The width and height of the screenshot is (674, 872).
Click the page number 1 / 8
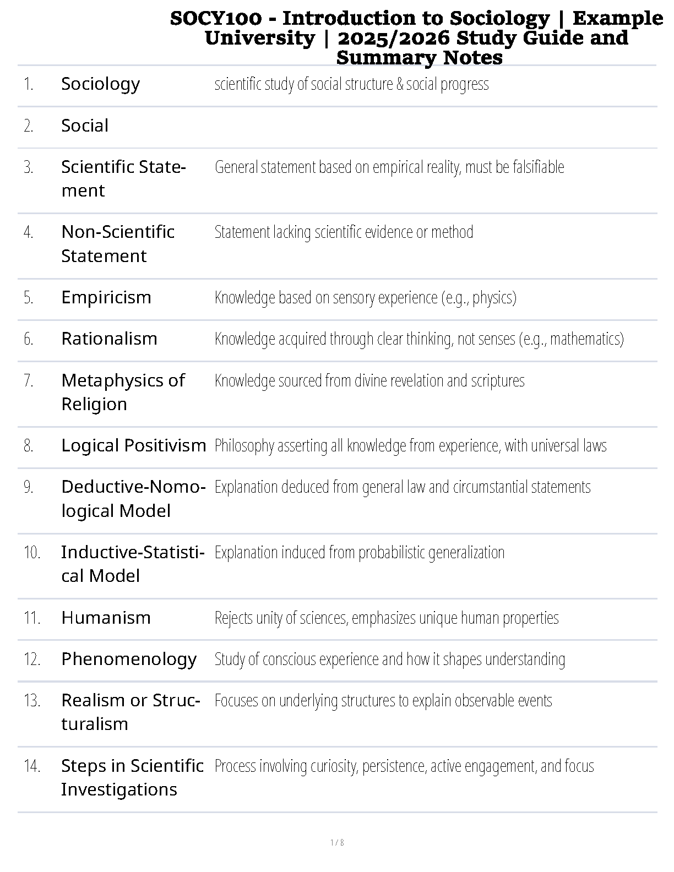coord(337,842)
